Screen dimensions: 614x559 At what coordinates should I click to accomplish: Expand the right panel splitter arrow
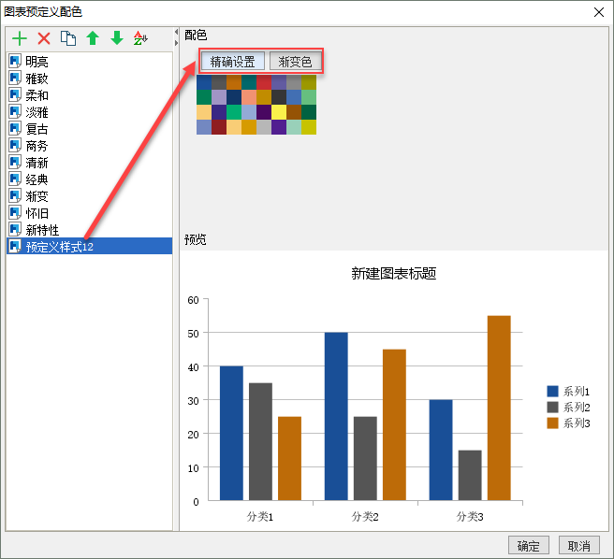click(x=176, y=43)
